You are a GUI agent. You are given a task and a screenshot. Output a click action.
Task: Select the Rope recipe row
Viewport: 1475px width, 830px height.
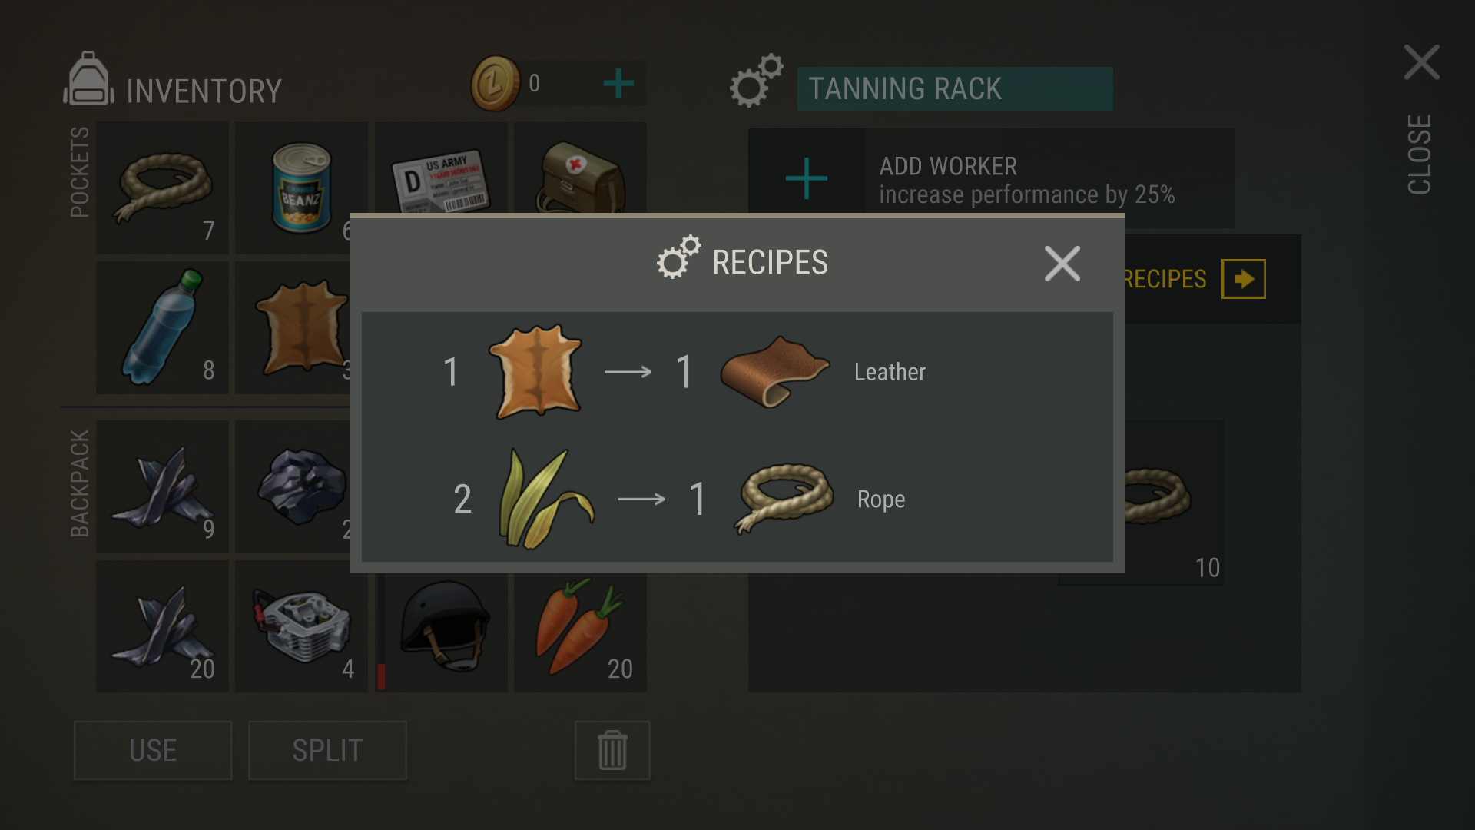[737, 499]
